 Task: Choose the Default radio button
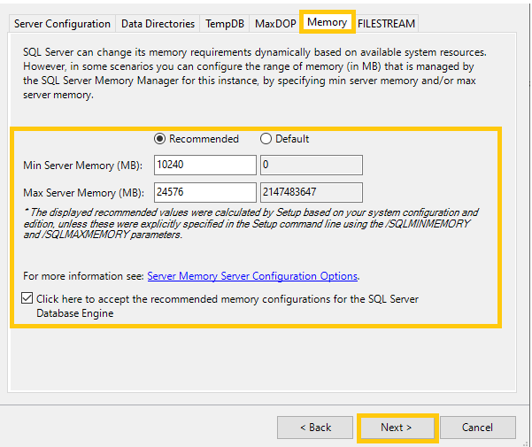pos(266,139)
